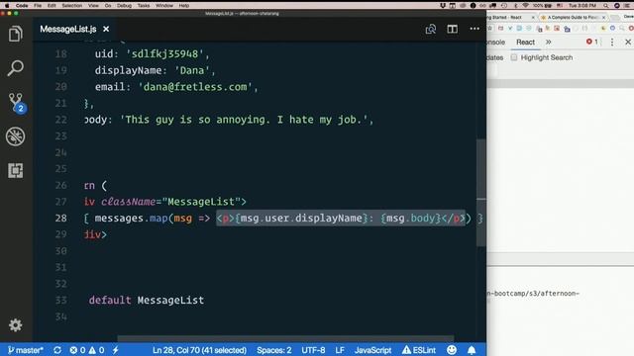Click the Apple menu icon
This screenshot has width=634, height=356.
click(x=7, y=6)
